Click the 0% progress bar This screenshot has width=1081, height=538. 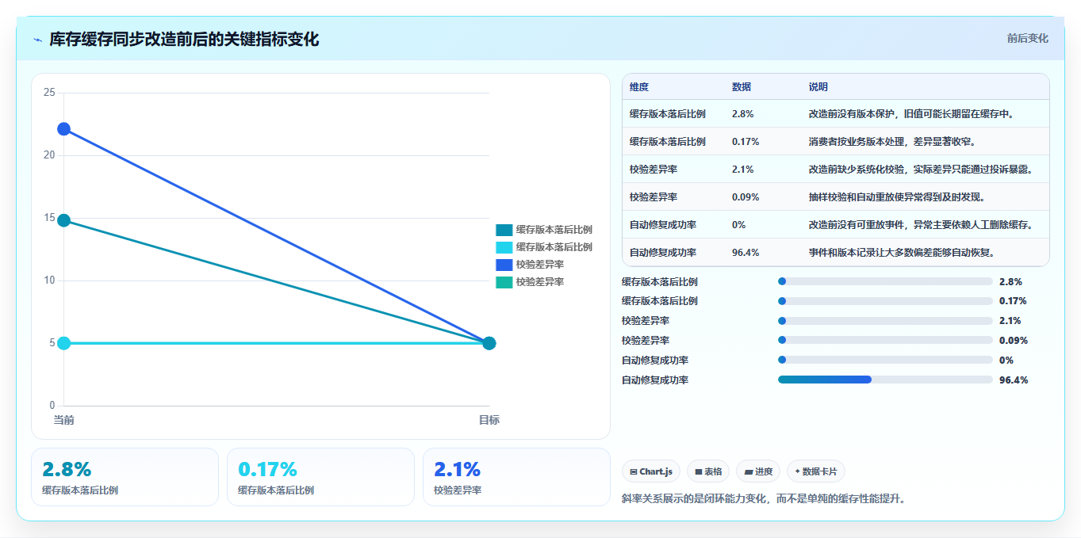885,360
